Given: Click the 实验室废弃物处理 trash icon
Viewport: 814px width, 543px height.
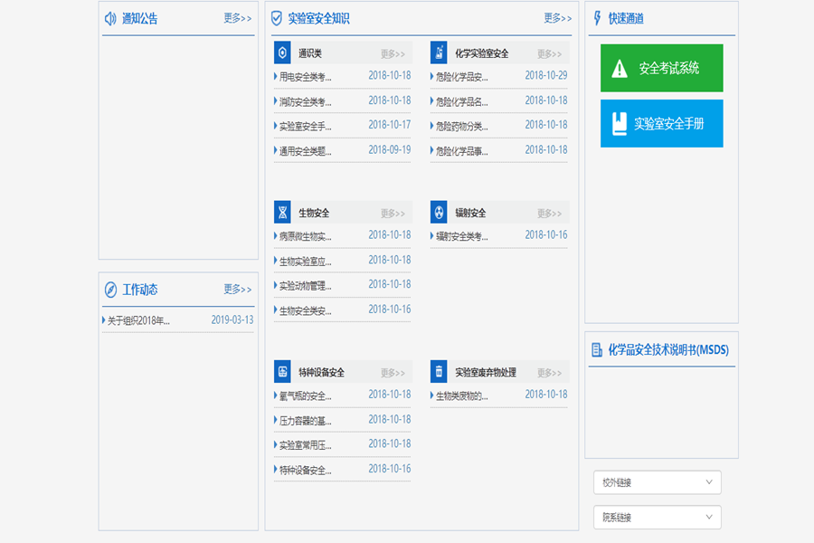Looking at the screenshot, I should (439, 372).
